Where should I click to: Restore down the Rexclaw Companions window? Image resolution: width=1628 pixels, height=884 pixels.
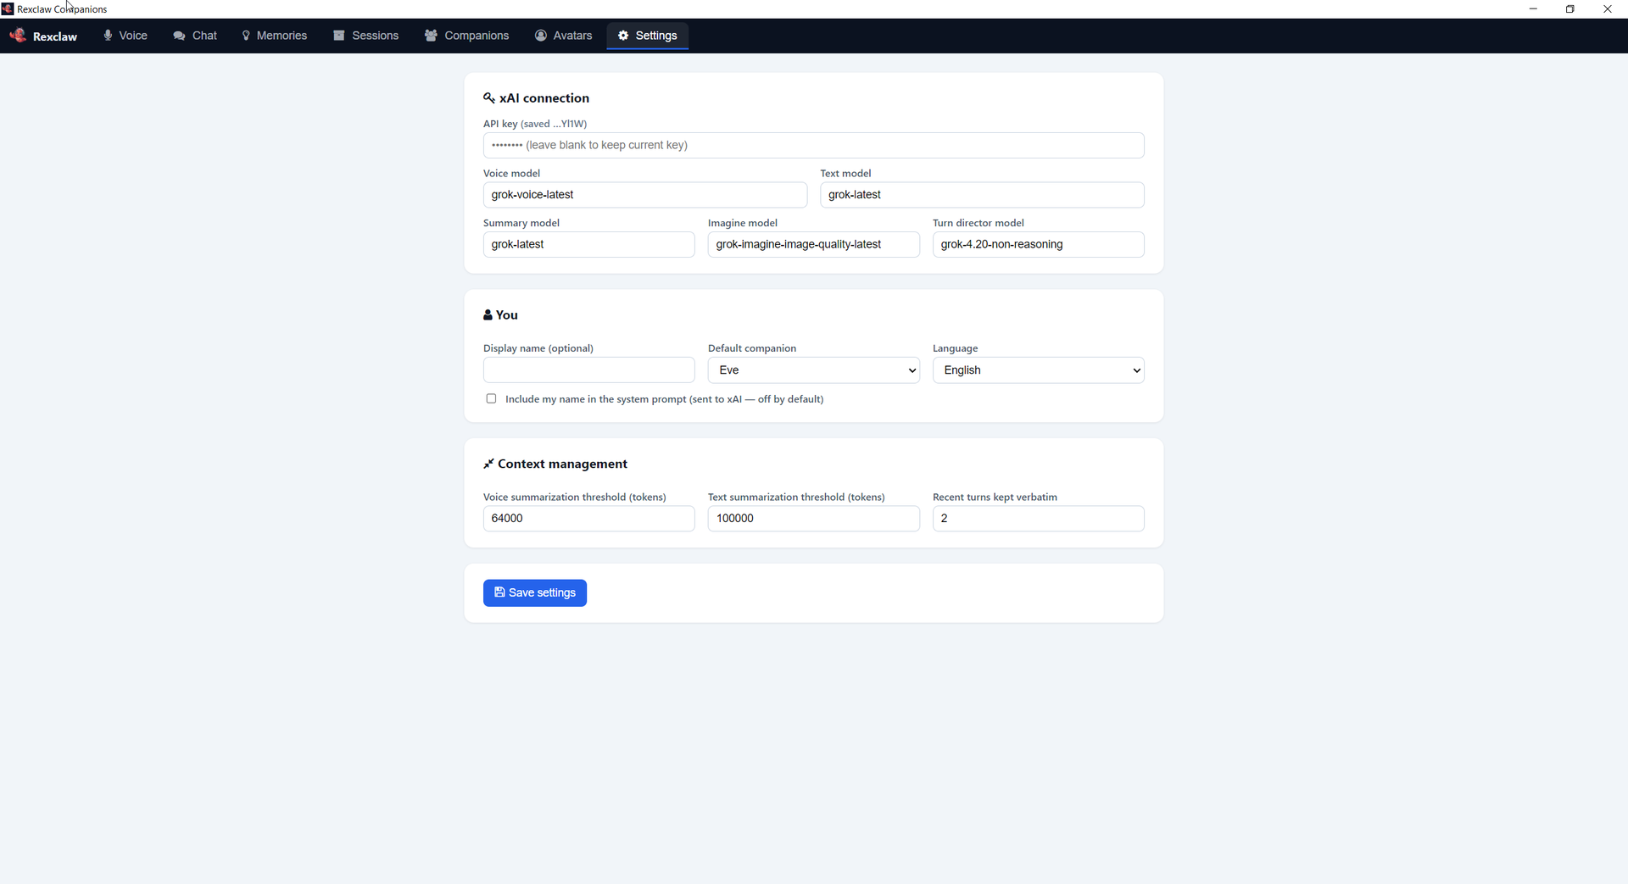(x=1570, y=9)
